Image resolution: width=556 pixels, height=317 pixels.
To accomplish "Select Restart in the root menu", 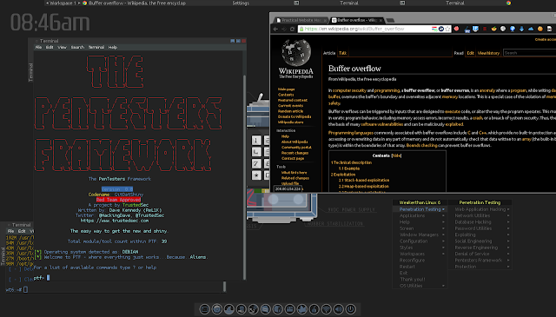I will [x=420, y=267].
